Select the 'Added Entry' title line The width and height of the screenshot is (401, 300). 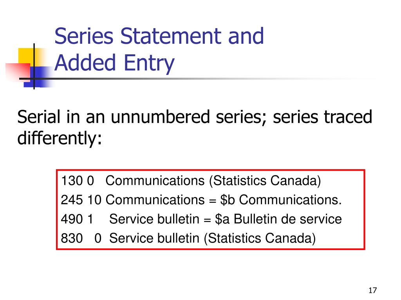point(114,63)
